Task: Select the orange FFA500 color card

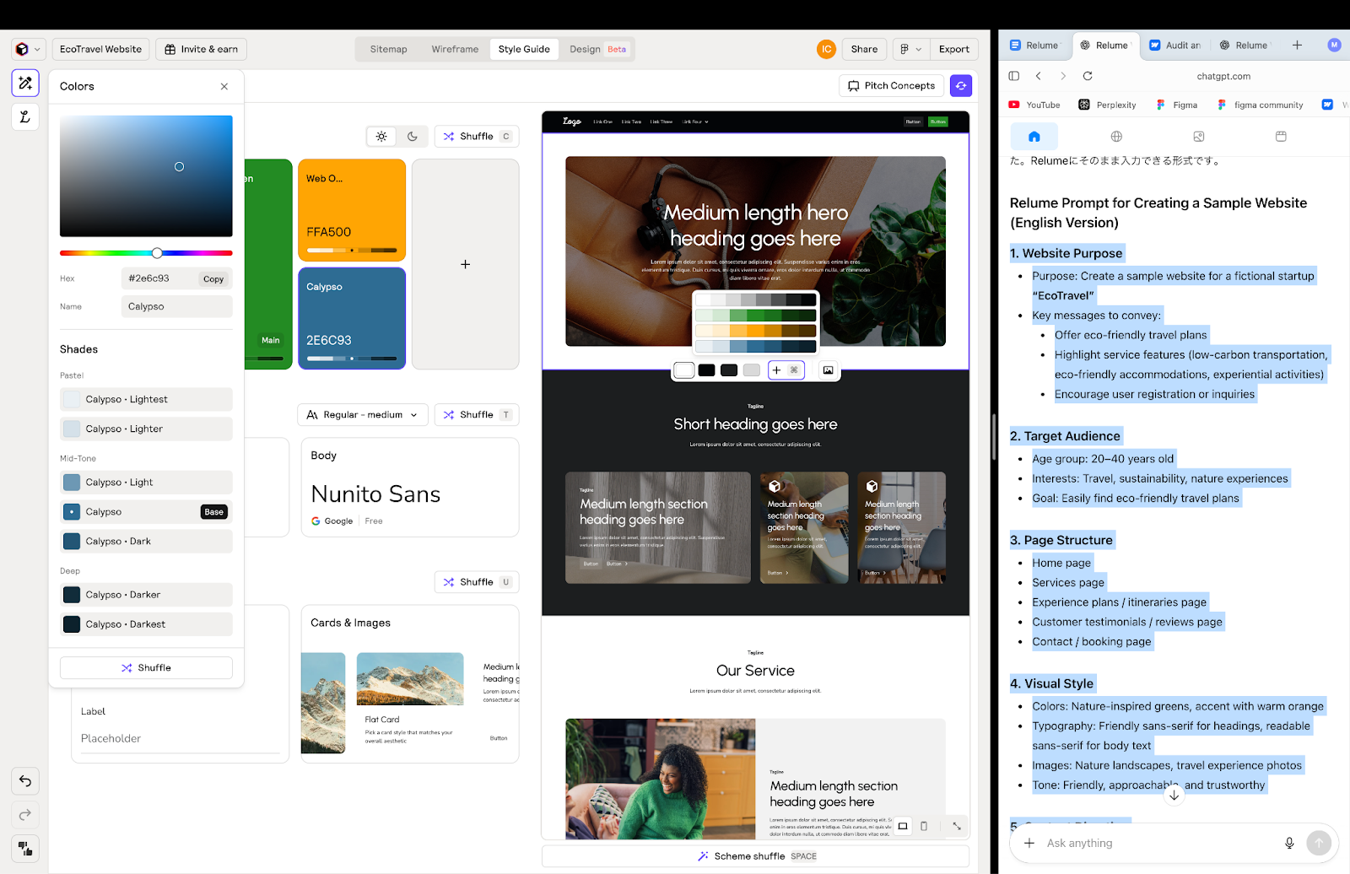Action: pos(352,210)
